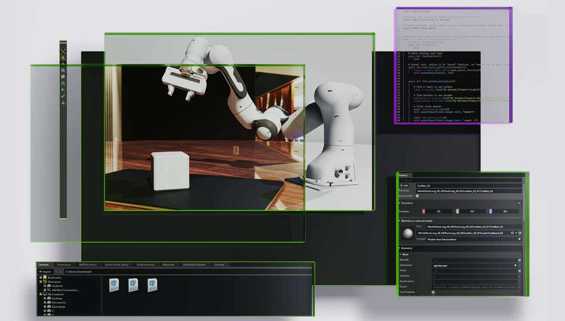
Task: Switch to the NVIDIA Assets tab
Action: point(88,265)
